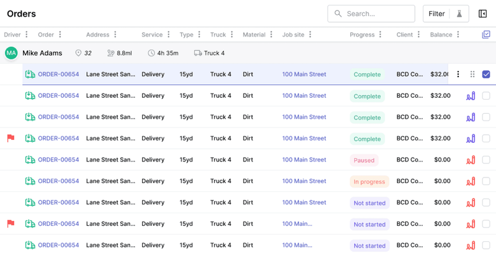Click the red signature icon in Paused row
The width and height of the screenshot is (496, 253).
[471, 160]
